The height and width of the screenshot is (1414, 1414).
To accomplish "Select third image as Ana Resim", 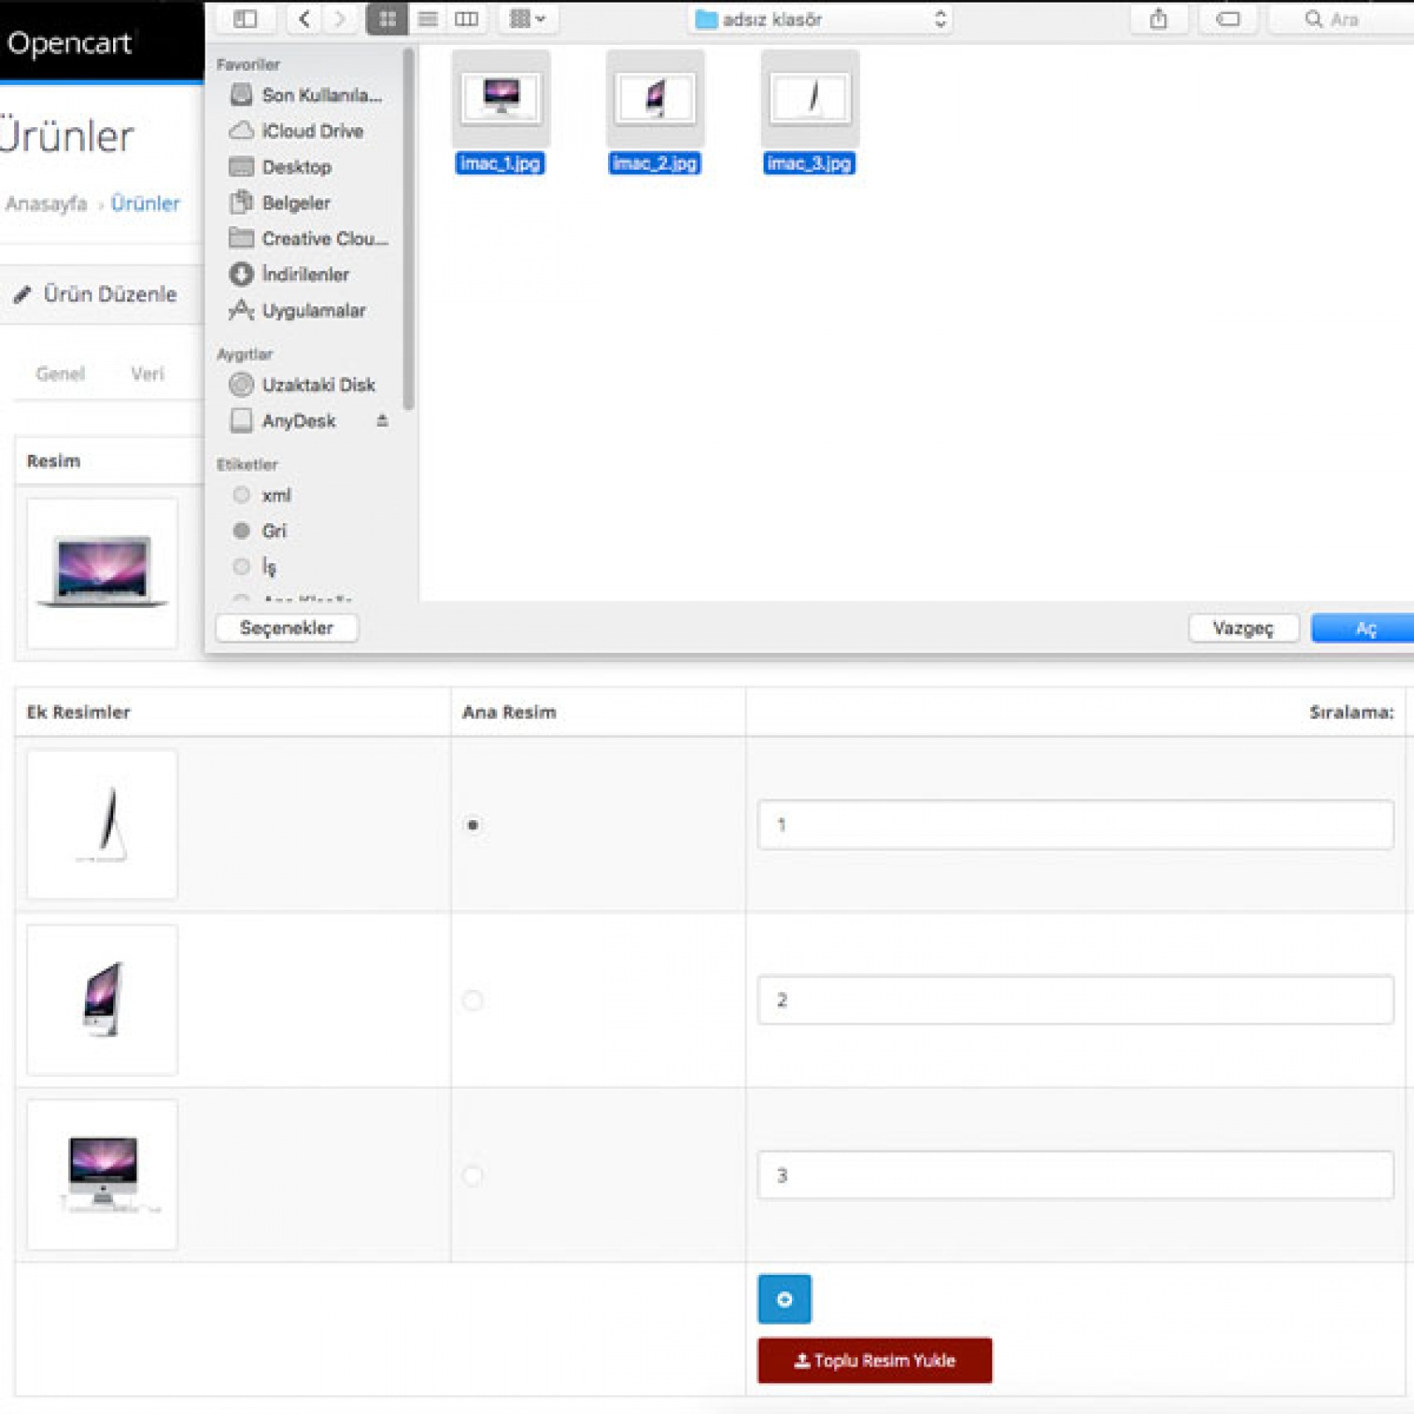I will [472, 1175].
